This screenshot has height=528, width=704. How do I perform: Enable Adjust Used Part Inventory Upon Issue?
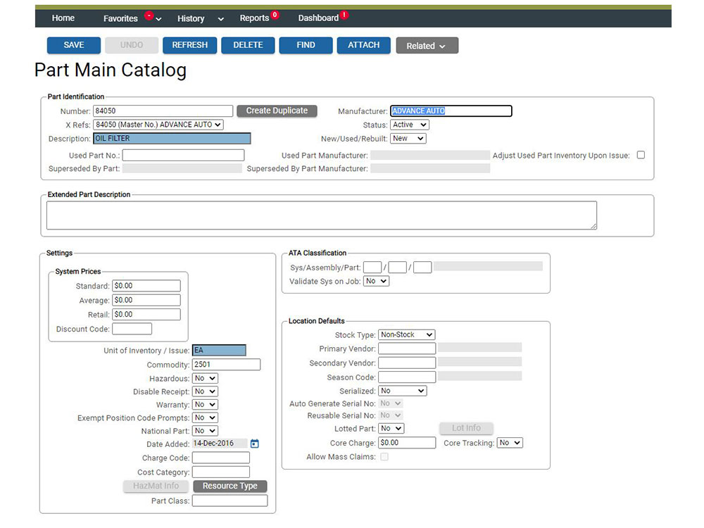[641, 155]
